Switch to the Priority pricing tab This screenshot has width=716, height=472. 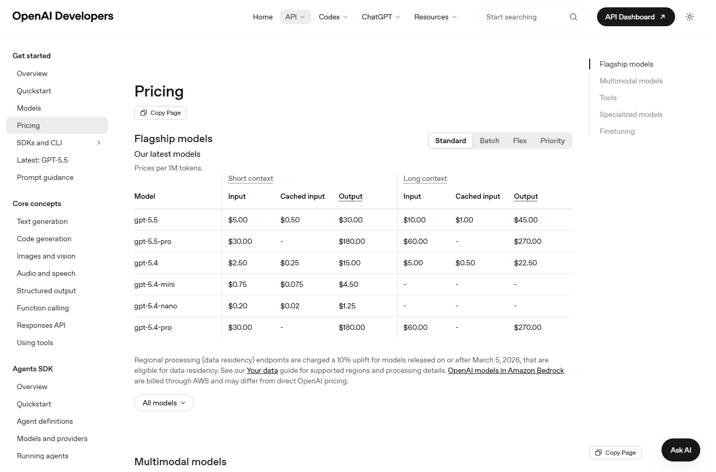pyautogui.click(x=552, y=141)
